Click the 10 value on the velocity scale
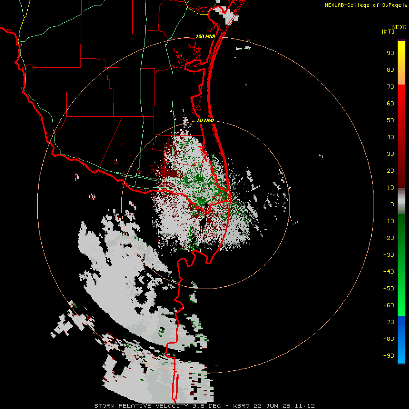The height and width of the screenshot is (409, 409). tap(390, 188)
